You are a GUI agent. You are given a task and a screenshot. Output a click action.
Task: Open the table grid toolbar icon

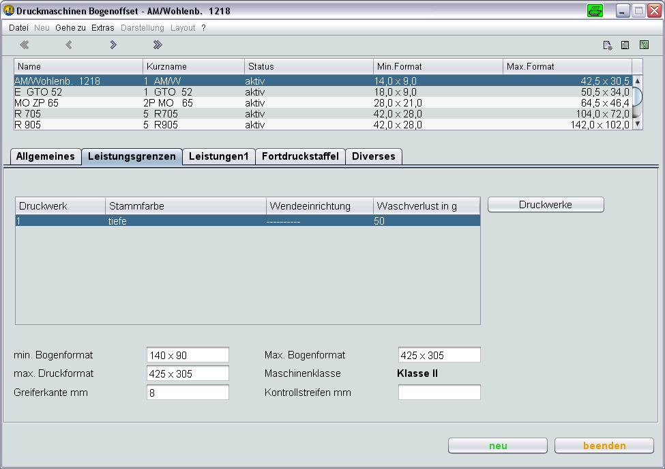pyautogui.click(x=625, y=45)
